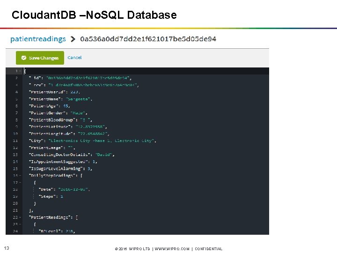The height and width of the screenshot is (253, 337).
Task: Collapse the DailyStepReadings array fold arrow
Action: (x=20, y=176)
